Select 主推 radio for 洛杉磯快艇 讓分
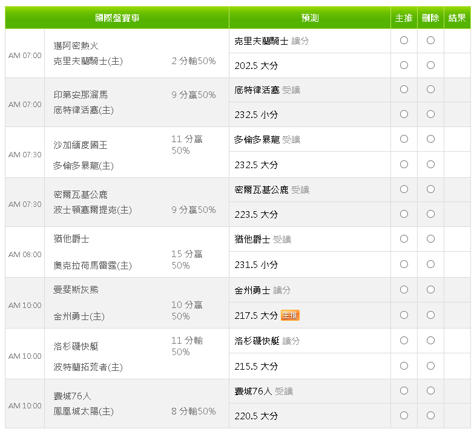474x432 pixels. click(404, 340)
